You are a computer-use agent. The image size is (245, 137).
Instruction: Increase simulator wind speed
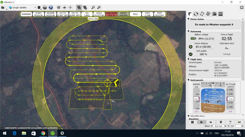(225, 126)
